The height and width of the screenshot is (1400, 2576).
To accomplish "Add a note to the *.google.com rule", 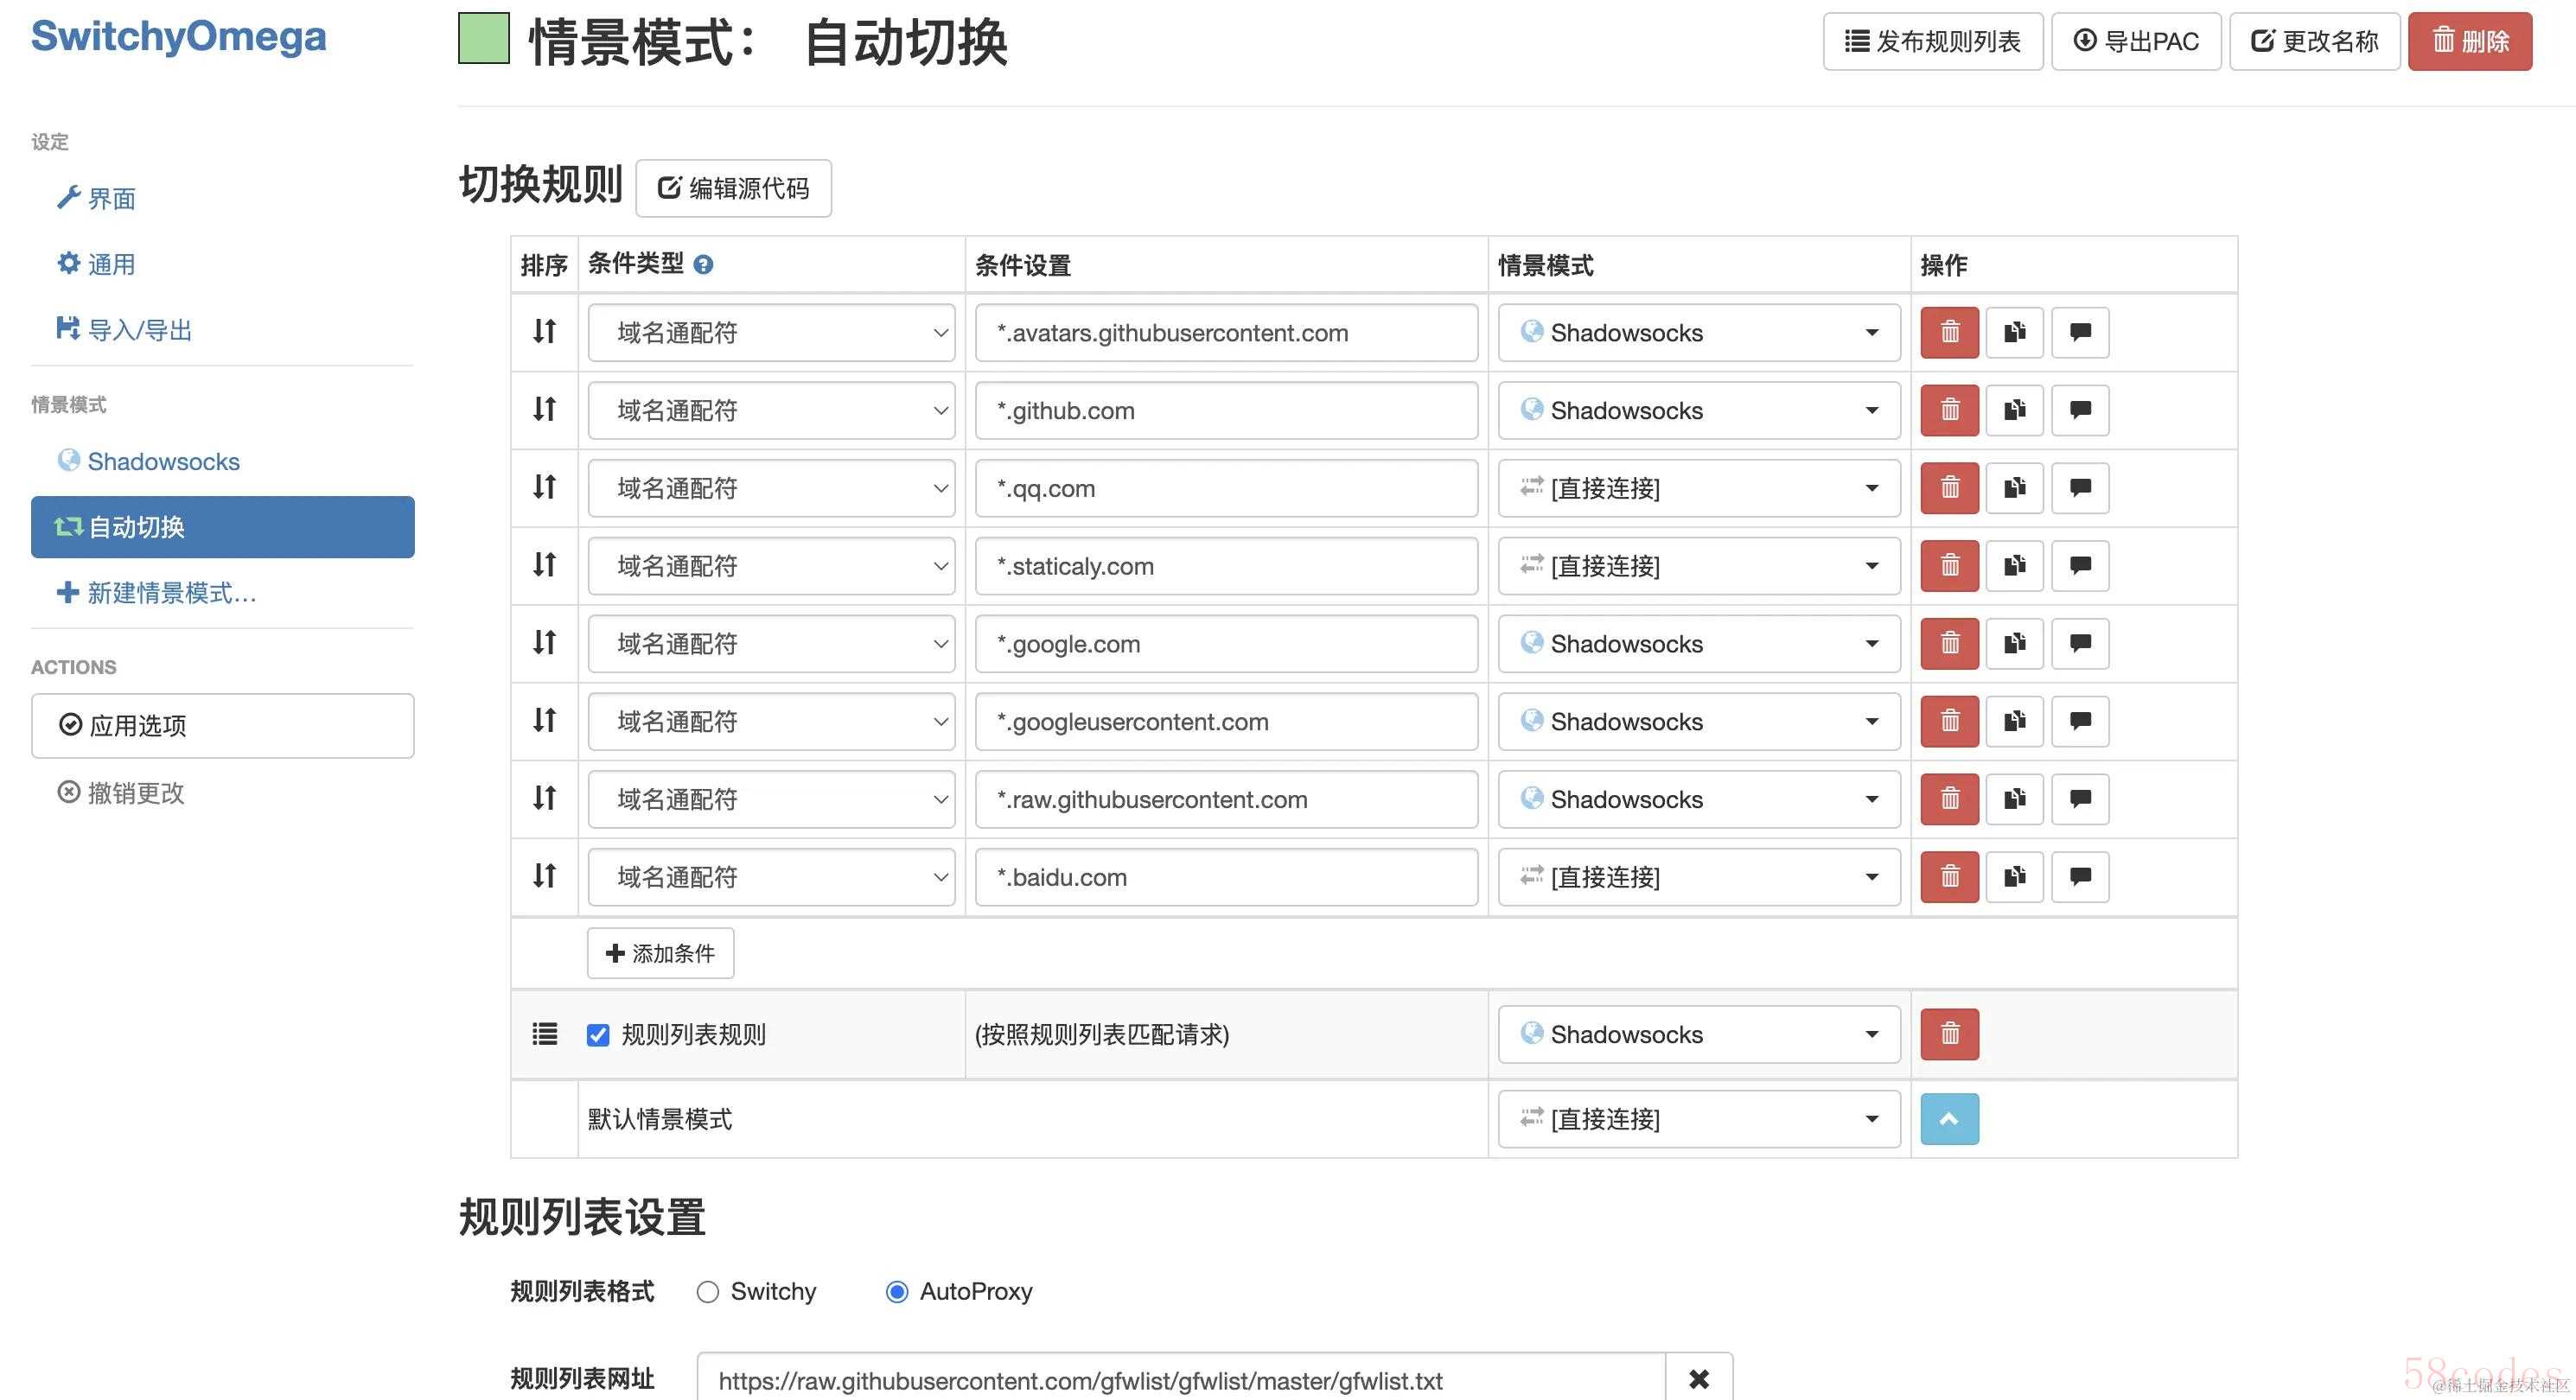I will (2080, 644).
